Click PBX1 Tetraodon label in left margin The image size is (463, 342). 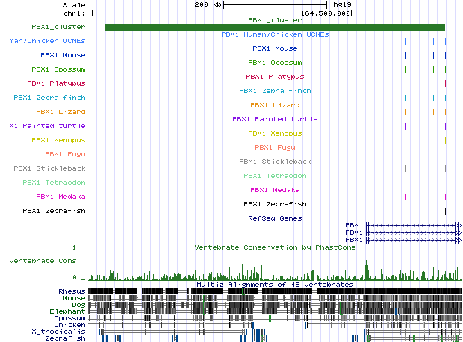54,183
